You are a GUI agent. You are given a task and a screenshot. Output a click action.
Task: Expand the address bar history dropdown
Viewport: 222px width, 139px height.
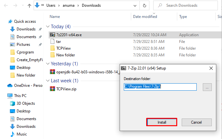pyautogui.click(x=135, y=6)
